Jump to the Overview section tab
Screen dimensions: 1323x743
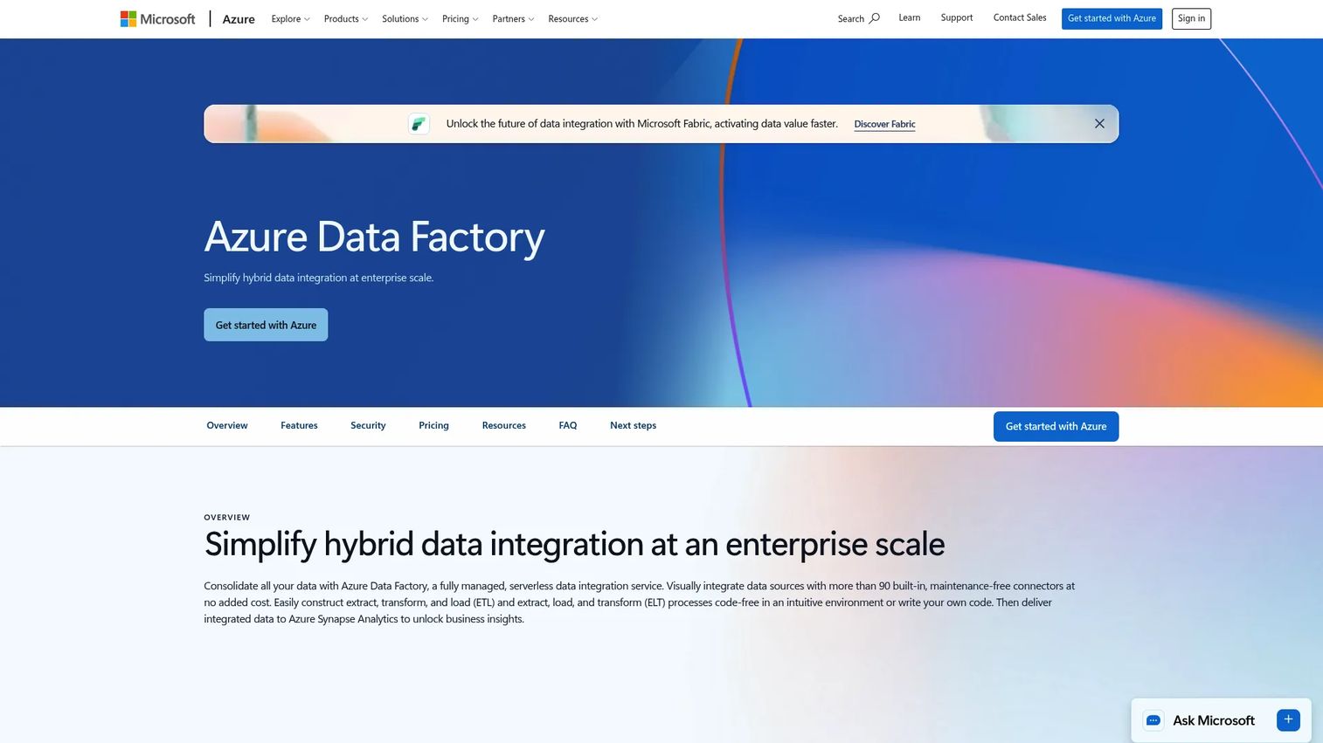point(227,426)
